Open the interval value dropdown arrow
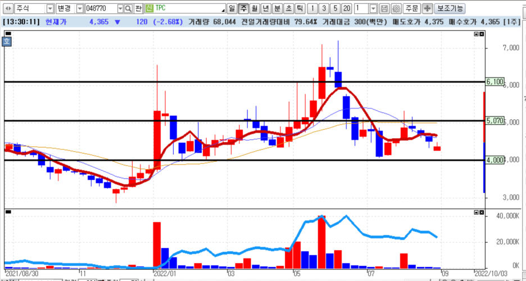526x281 pixels. [x=374, y=8]
